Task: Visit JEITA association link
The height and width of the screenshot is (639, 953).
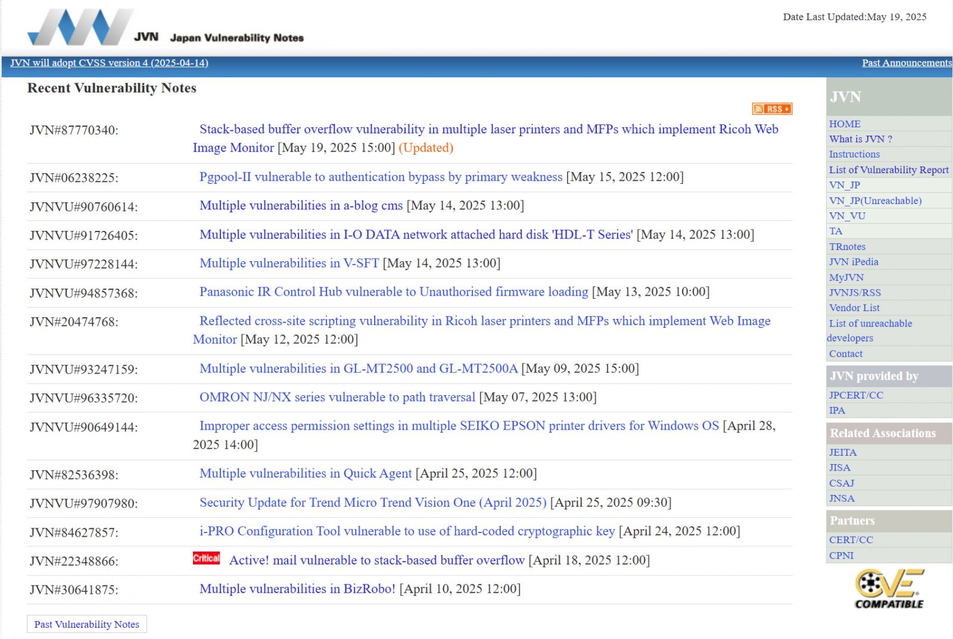Action: pos(843,452)
